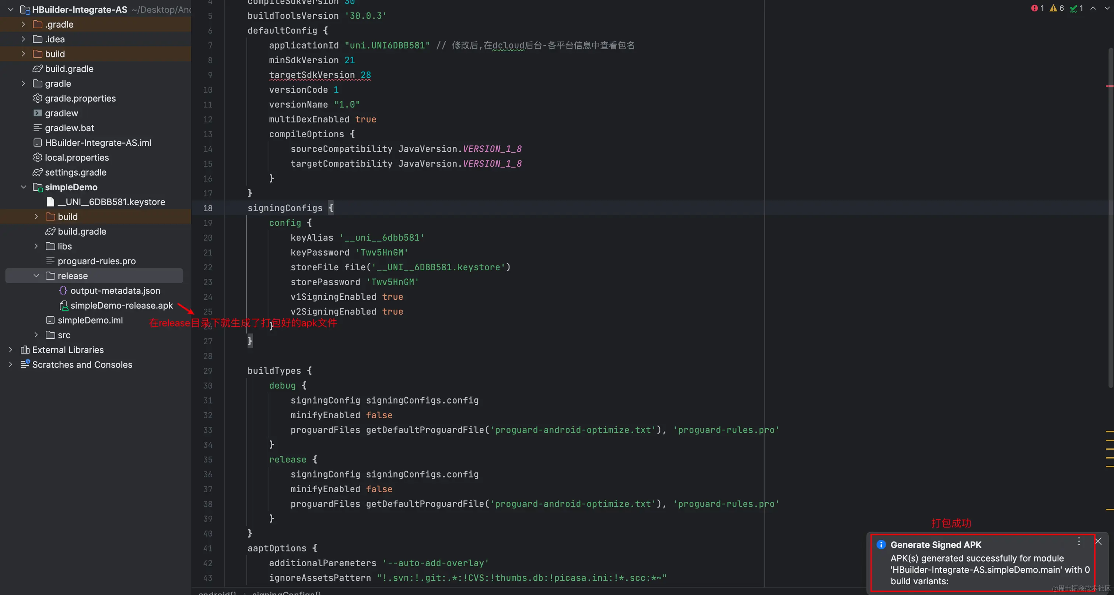Expand the libs folder
The image size is (1114, 595).
pos(36,246)
